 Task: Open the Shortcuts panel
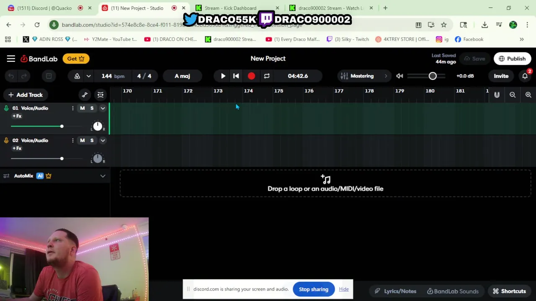pos(509,291)
